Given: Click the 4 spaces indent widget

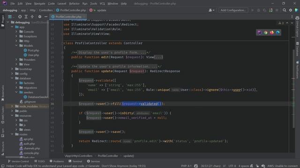Looking at the screenshot, I should (244, 166).
